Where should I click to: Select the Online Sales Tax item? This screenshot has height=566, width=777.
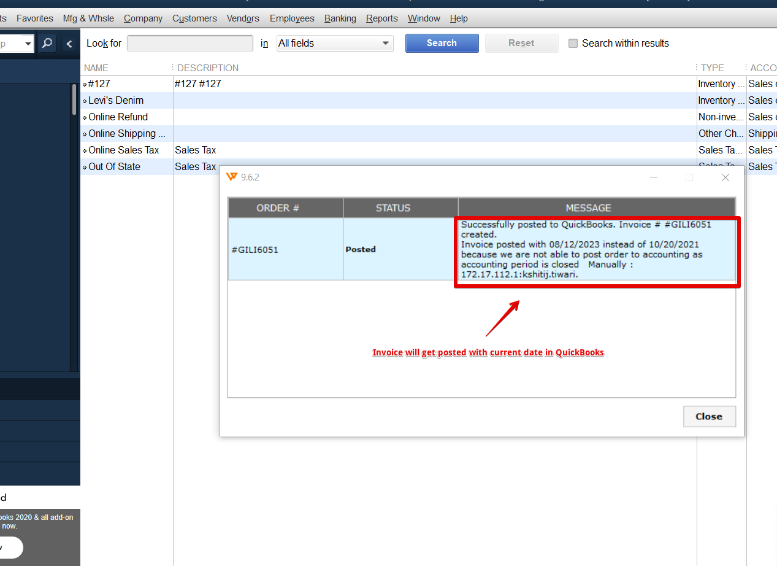pyautogui.click(x=124, y=150)
